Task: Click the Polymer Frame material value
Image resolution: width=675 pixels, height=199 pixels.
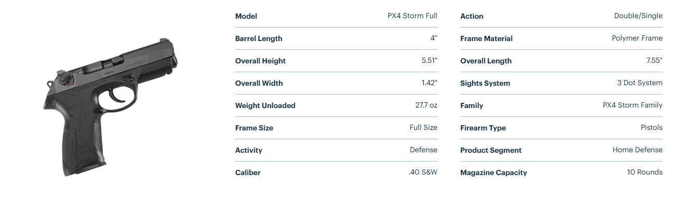Action: [x=637, y=38]
